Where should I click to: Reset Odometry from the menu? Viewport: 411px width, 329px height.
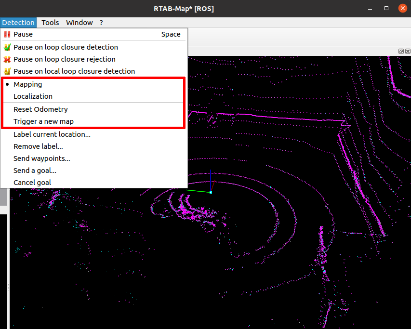point(40,109)
